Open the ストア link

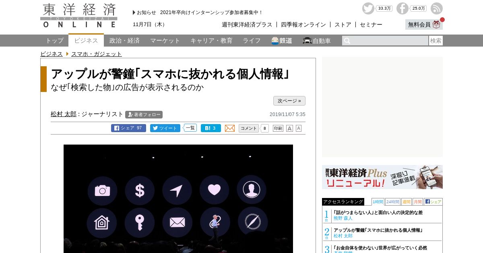click(x=343, y=24)
